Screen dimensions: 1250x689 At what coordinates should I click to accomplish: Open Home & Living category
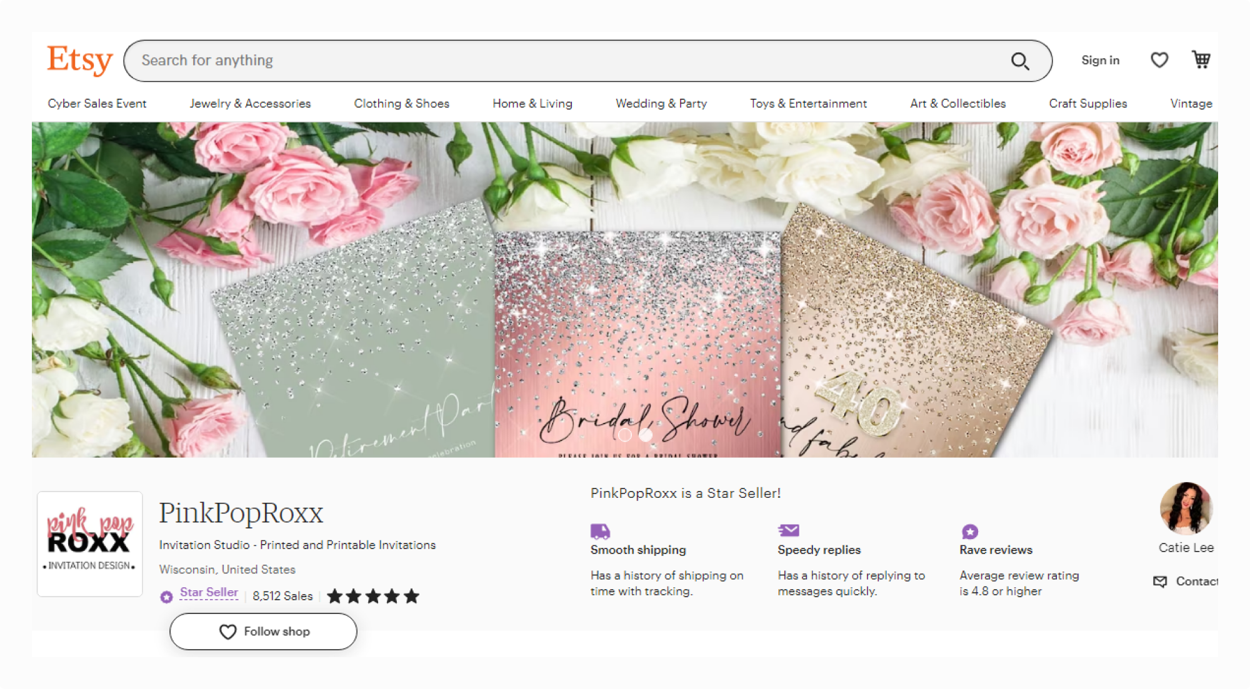click(532, 104)
